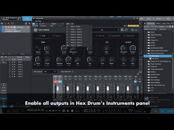
Task: Select the Arrow tool
Action: click(x=27, y=19)
